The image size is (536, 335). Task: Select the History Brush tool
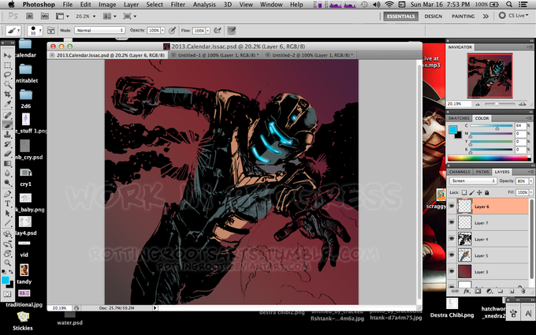point(8,144)
